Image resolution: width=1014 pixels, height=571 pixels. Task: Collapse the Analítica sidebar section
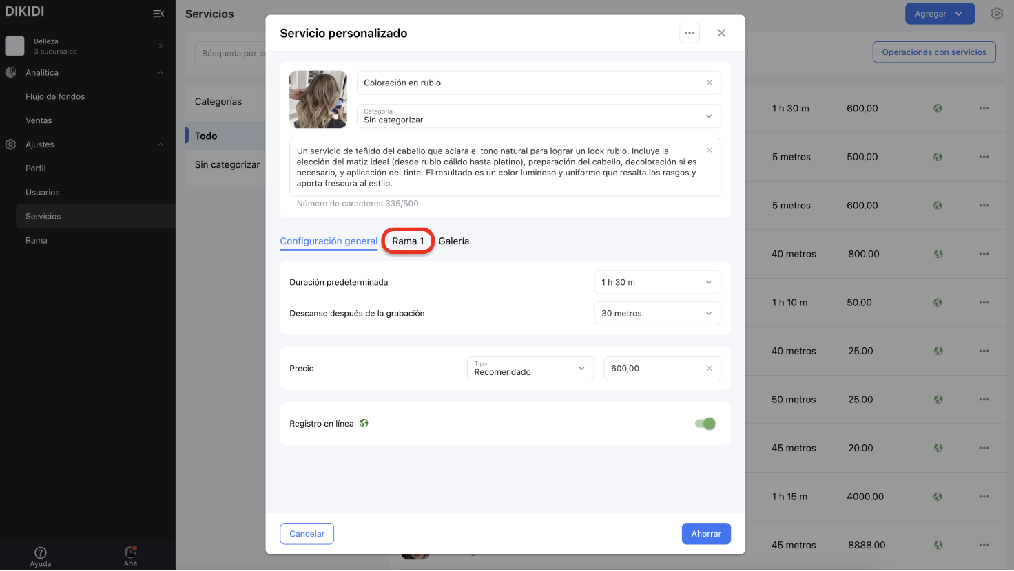(x=161, y=73)
